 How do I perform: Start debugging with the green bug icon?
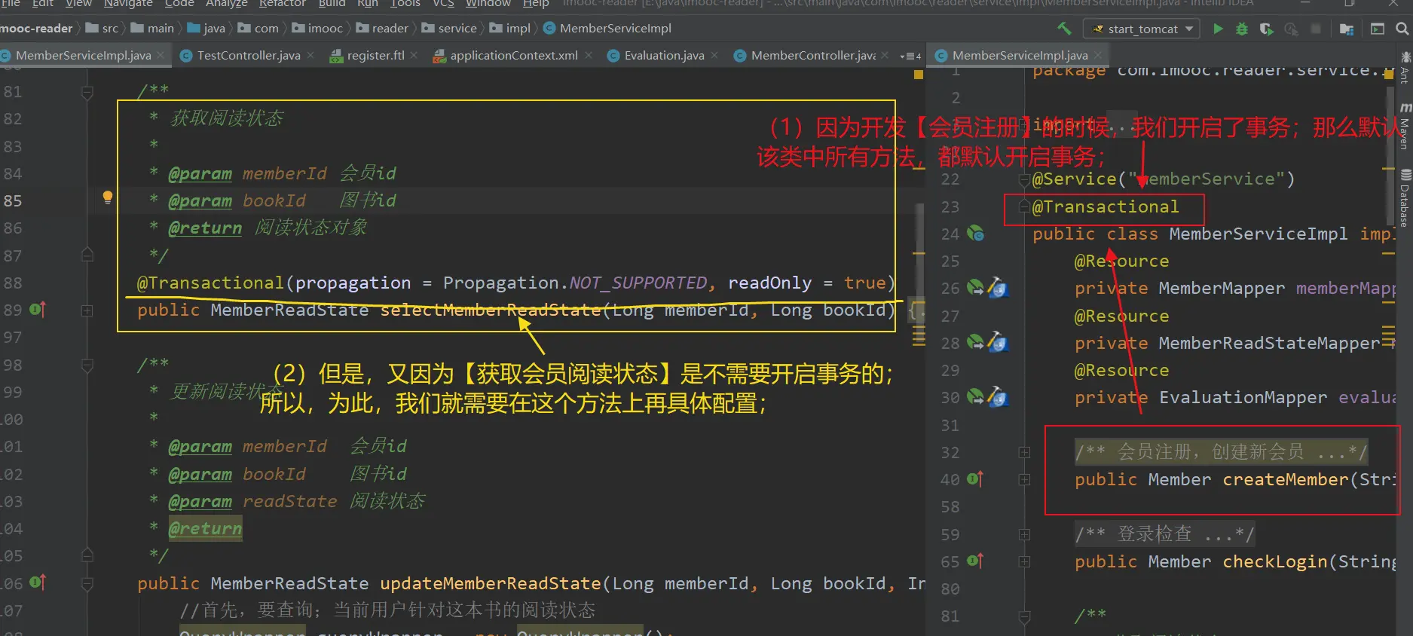tap(1242, 29)
